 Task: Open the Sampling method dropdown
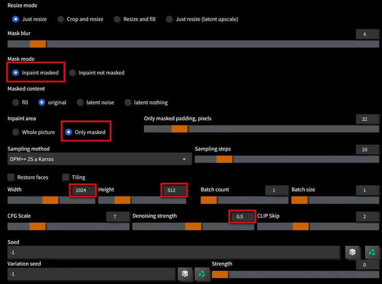tap(100, 159)
